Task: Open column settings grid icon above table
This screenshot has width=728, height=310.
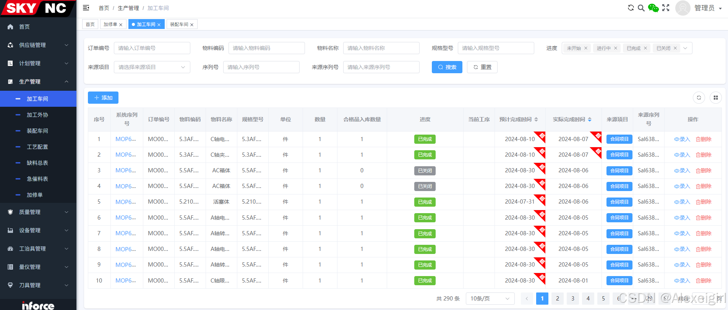Action: tap(716, 98)
